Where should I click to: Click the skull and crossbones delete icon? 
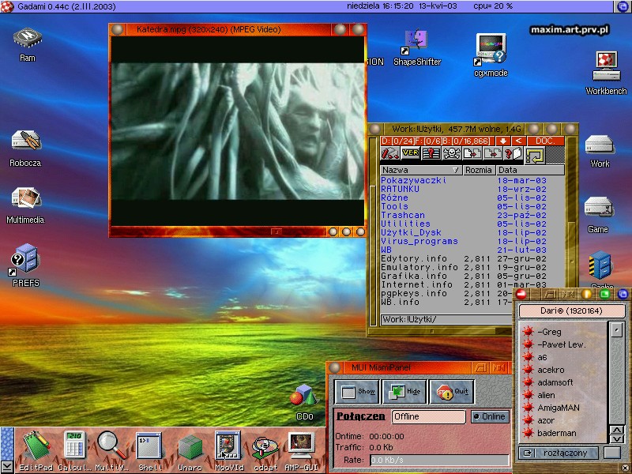click(451, 154)
